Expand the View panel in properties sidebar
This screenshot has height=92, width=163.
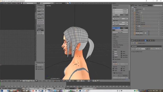pyautogui.click(x=115, y=35)
